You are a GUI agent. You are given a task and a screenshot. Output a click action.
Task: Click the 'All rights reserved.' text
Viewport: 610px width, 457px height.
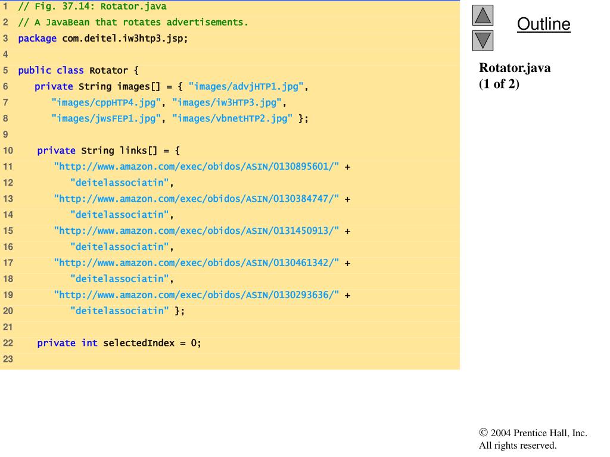518,445
